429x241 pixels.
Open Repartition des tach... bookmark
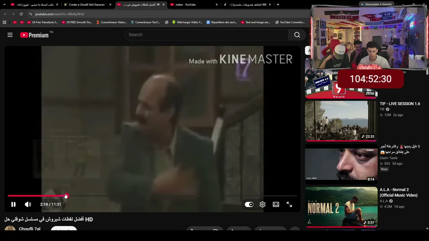point(222,22)
